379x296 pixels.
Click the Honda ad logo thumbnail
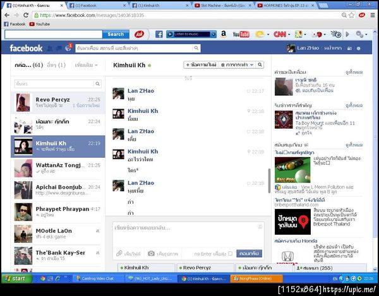point(288,256)
